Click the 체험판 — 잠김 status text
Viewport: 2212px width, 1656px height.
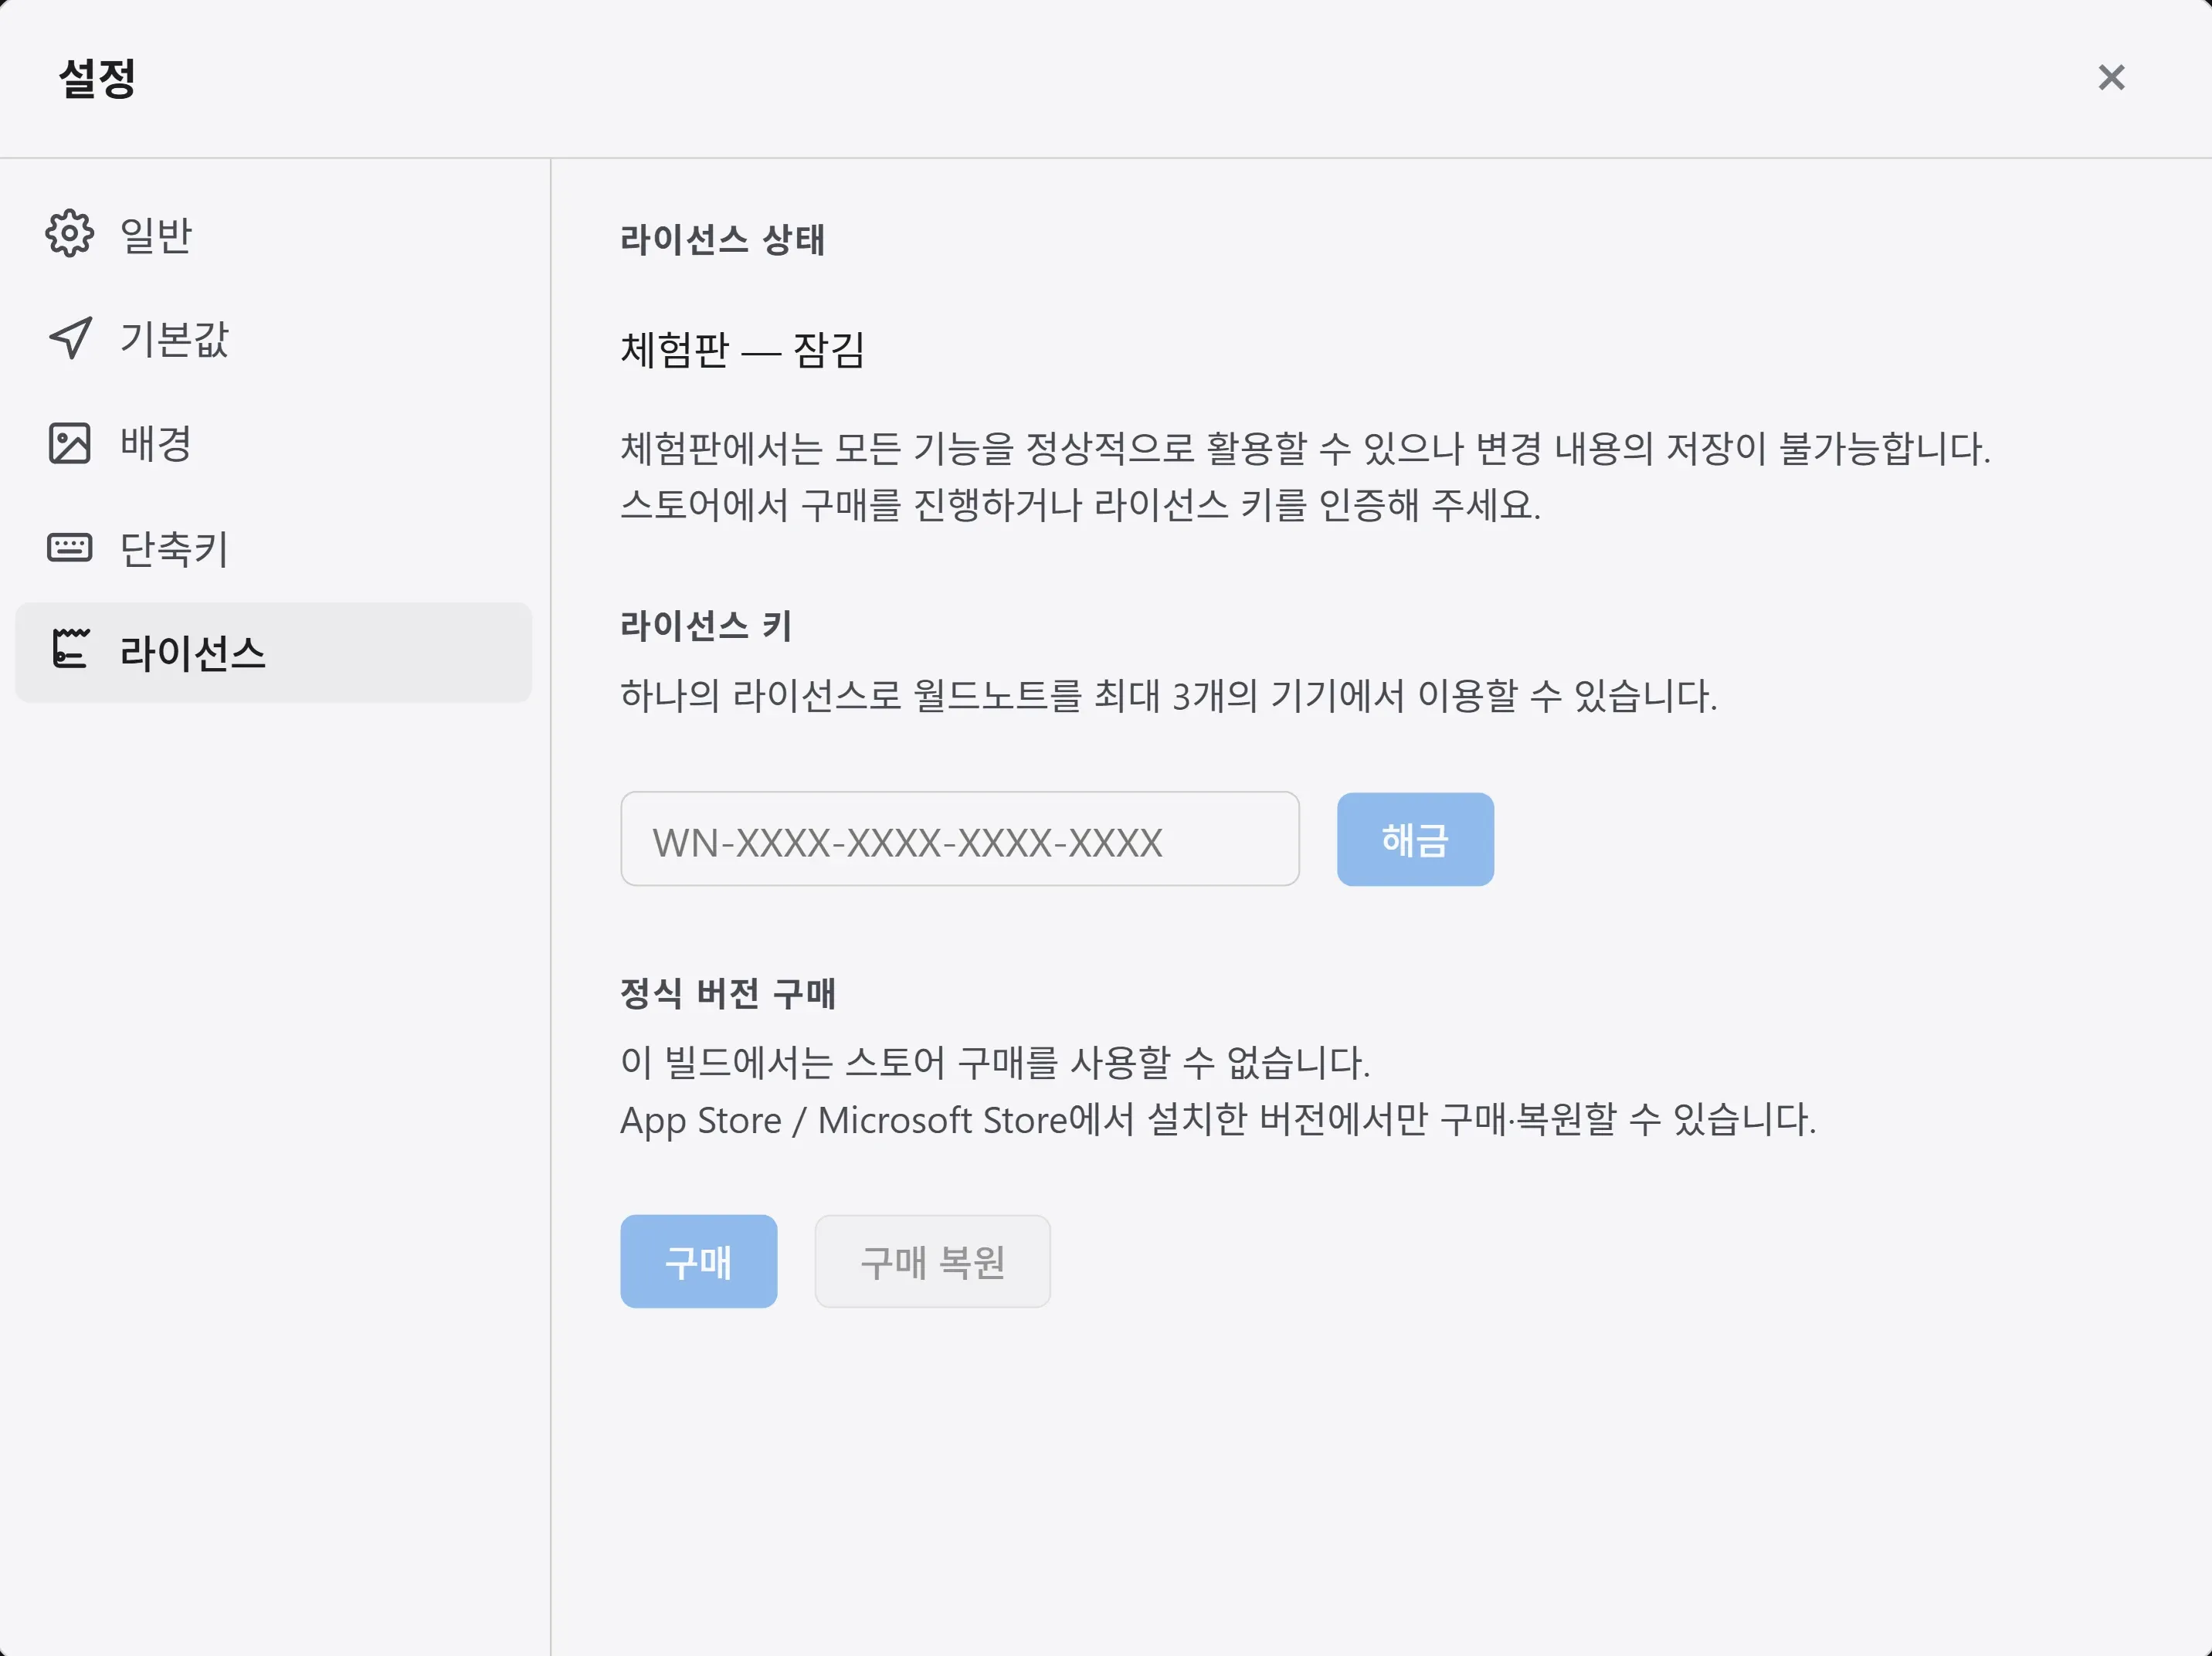pos(742,350)
